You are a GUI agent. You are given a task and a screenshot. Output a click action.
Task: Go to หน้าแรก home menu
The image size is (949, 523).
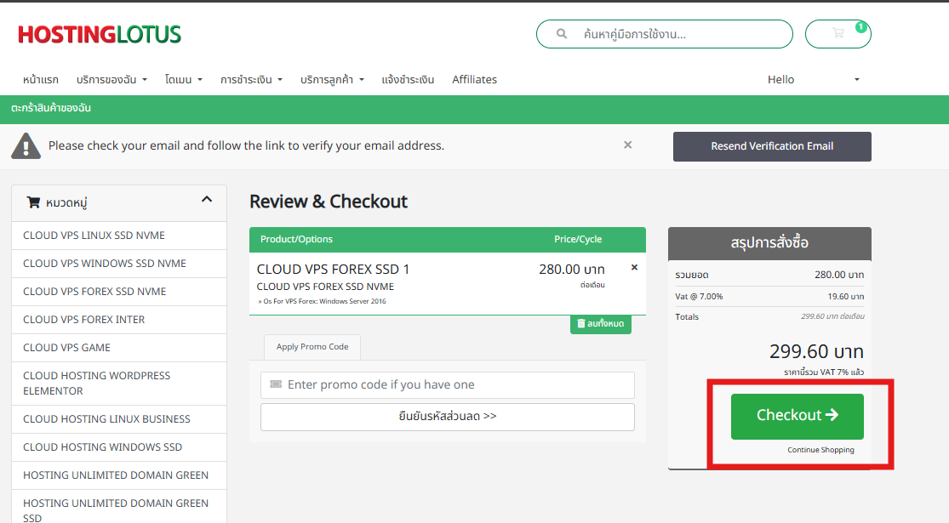[41, 79]
